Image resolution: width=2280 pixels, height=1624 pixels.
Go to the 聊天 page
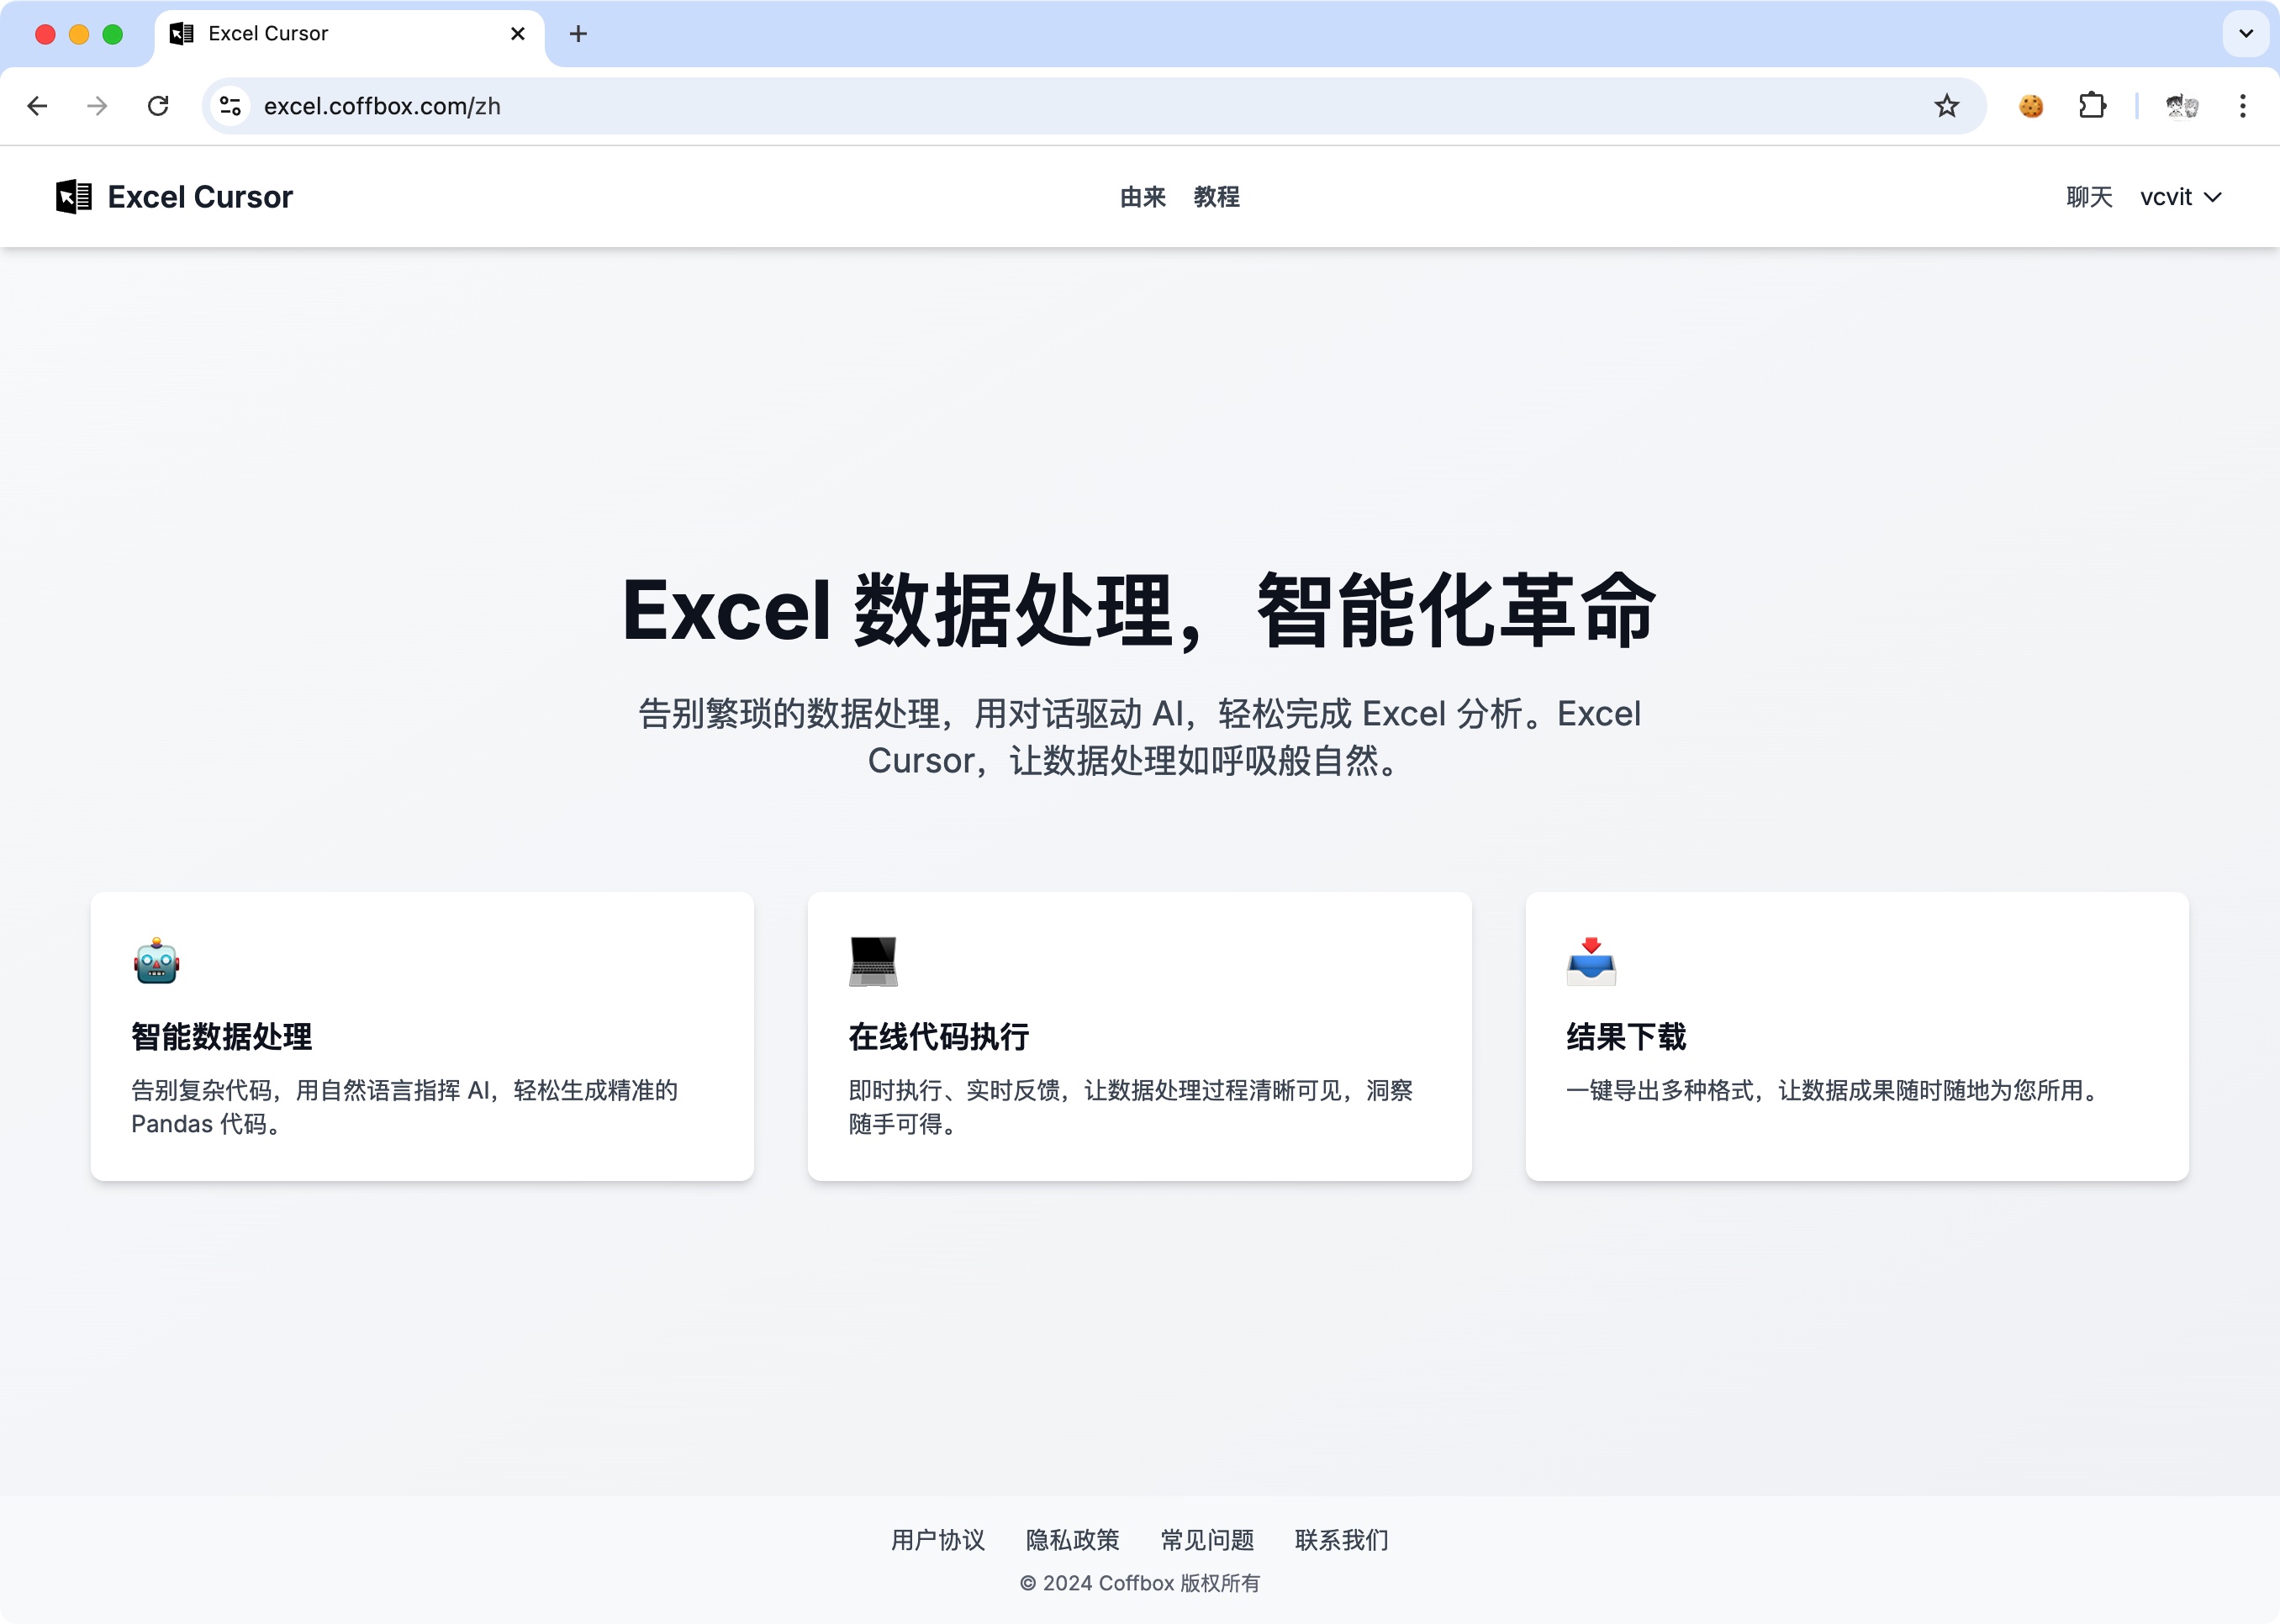click(x=2089, y=197)
